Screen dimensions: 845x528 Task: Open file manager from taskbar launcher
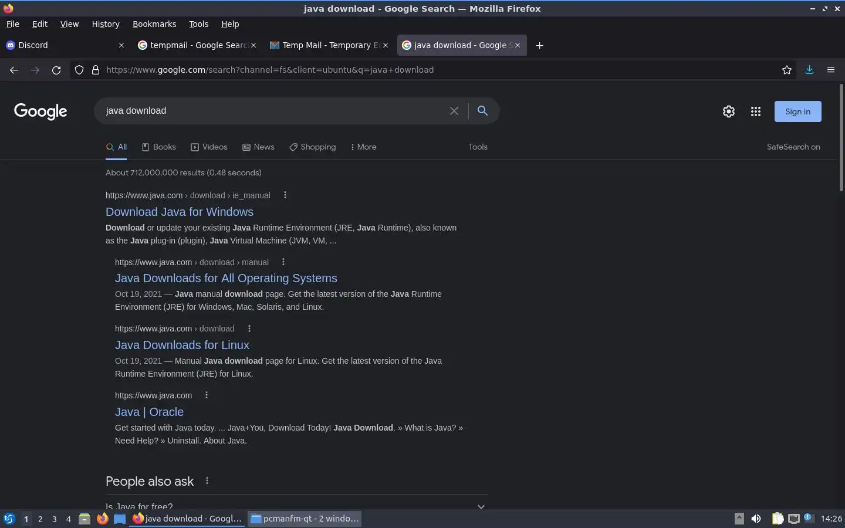(84, 519)
